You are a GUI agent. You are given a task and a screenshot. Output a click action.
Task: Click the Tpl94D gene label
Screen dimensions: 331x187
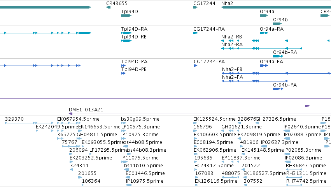click(x=130, y=12)
